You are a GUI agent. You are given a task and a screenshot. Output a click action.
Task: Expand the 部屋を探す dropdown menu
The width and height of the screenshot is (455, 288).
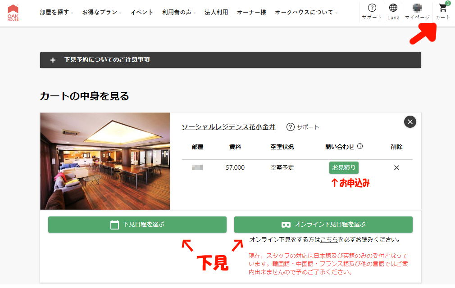pyautogui.click(x=56, y=13)
